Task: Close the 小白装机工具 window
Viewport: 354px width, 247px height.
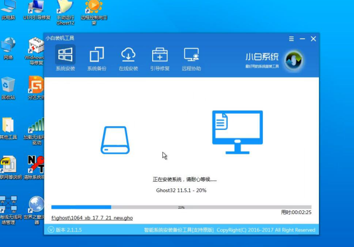Action: coord(314,39)
